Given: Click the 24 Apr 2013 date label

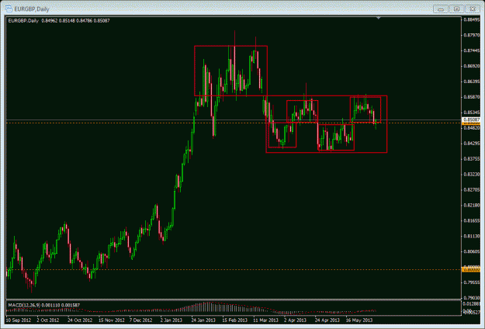Looking at the screenshot, I should point(327,320).
